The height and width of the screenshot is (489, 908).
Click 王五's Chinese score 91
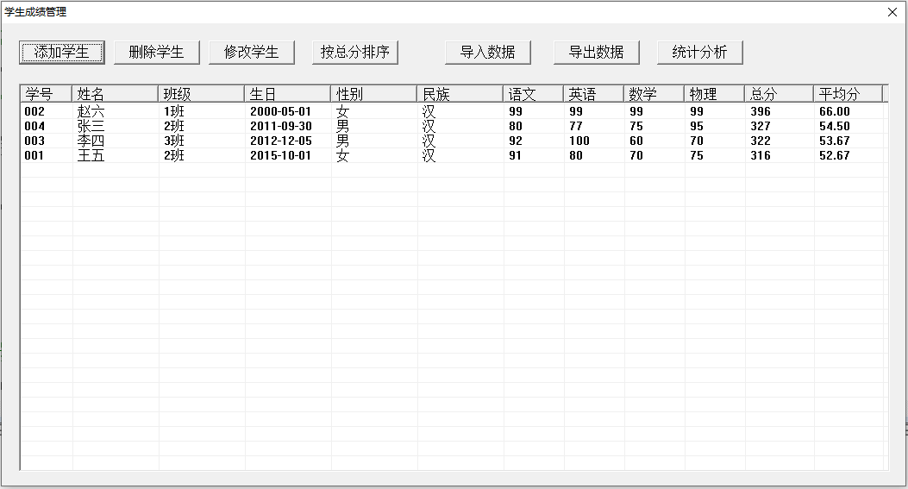pos(515,155)
